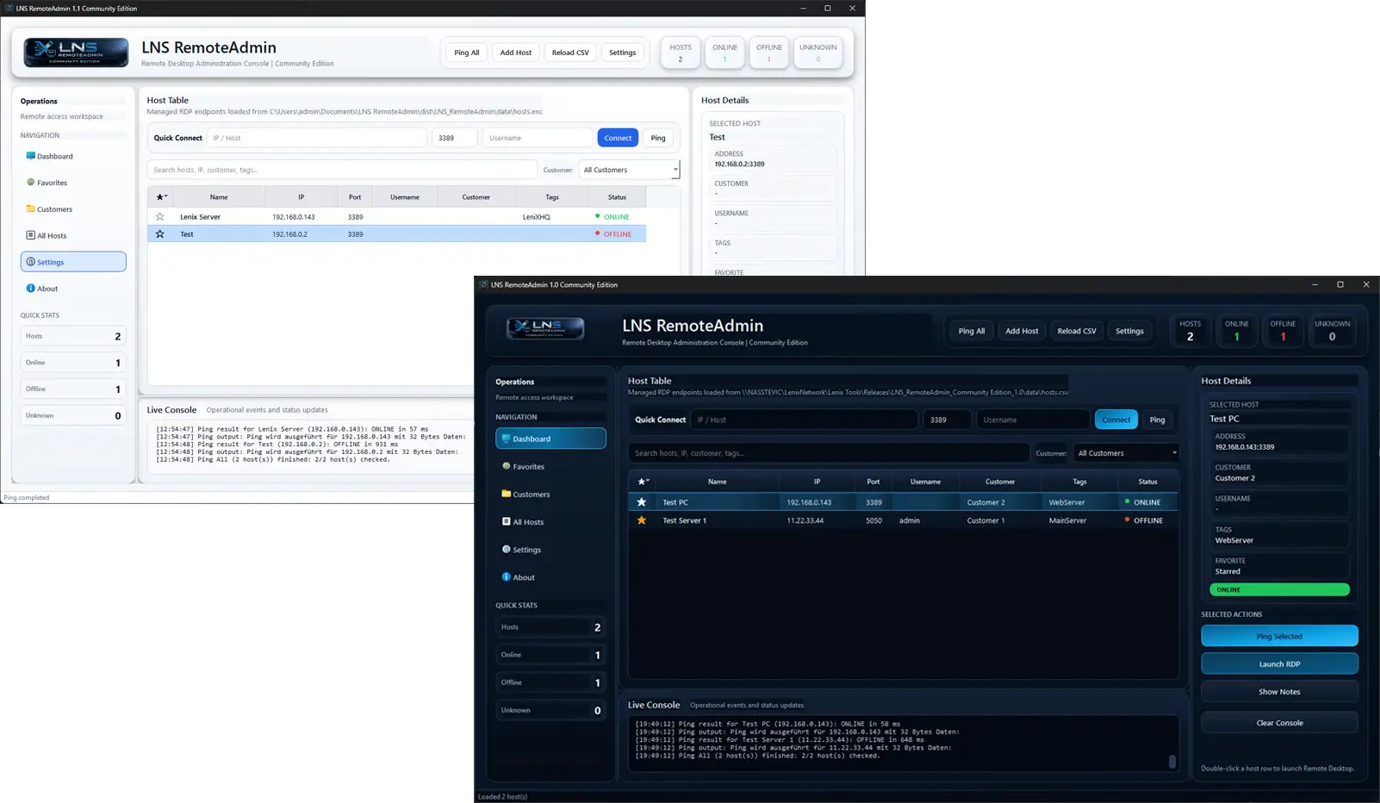The height and width of the screenshot is (803, 1380).
Task: Select the Lenix Server row name
Action: click(200, 217)
